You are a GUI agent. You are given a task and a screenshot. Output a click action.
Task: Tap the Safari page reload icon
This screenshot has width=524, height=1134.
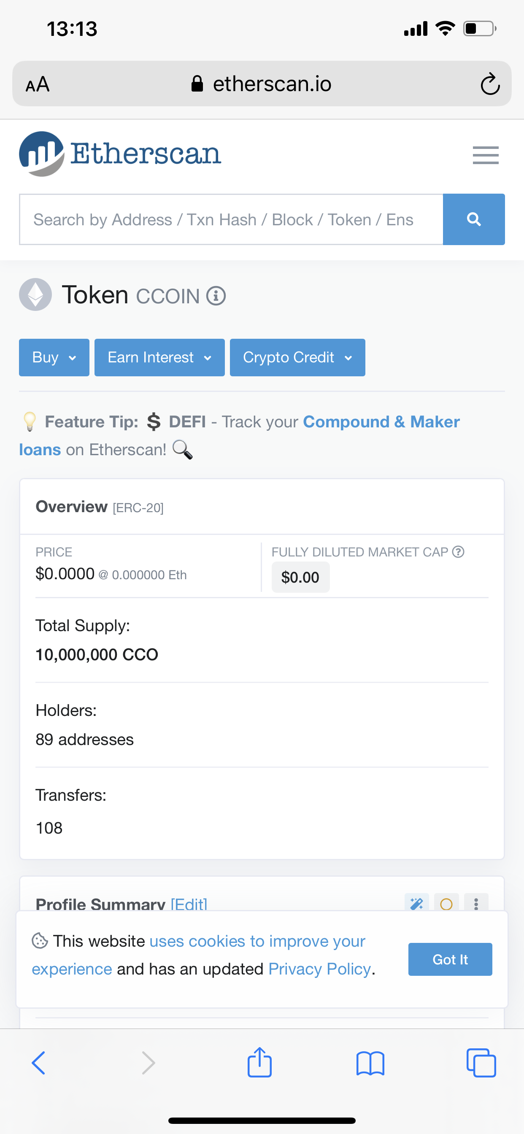pyautogui.click(x=490, y=84)
